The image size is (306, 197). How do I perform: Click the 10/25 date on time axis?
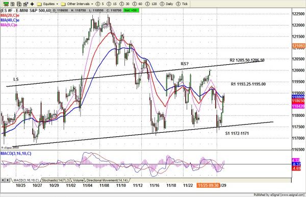20,185
